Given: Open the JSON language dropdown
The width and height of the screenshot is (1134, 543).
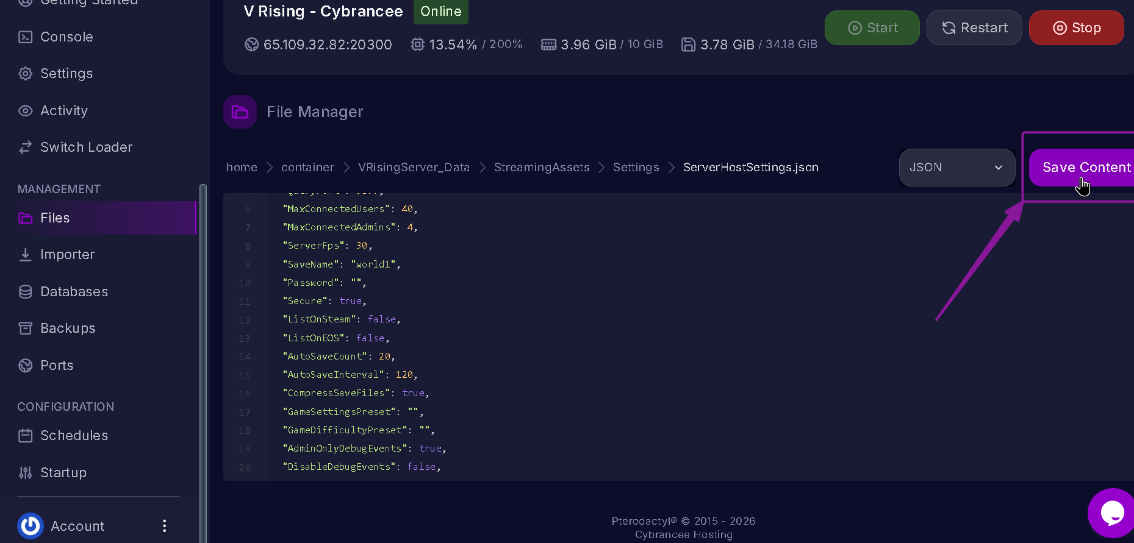Looking at the screenshot, I should (x=956, y=168).
